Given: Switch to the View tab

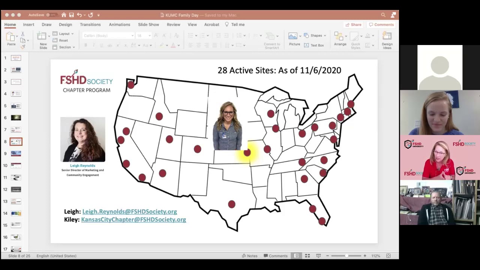Looking at the screenshot, I should pyautogui.click(x=192, y=24).
